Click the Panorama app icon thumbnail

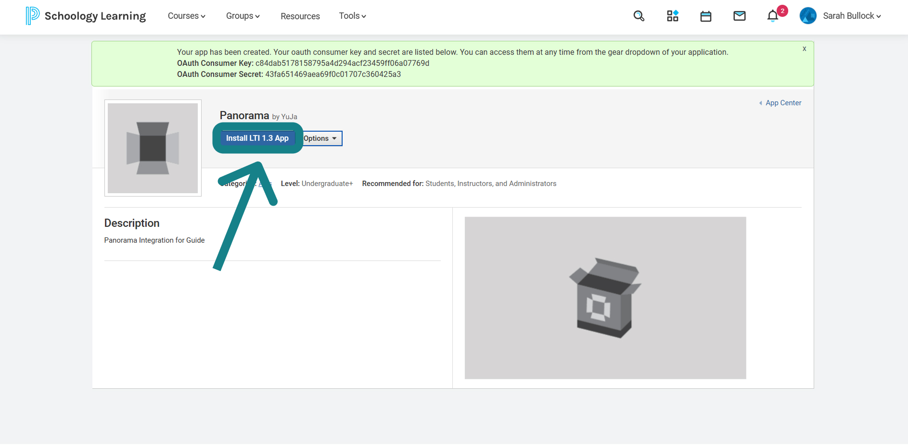tap(153, 148)
